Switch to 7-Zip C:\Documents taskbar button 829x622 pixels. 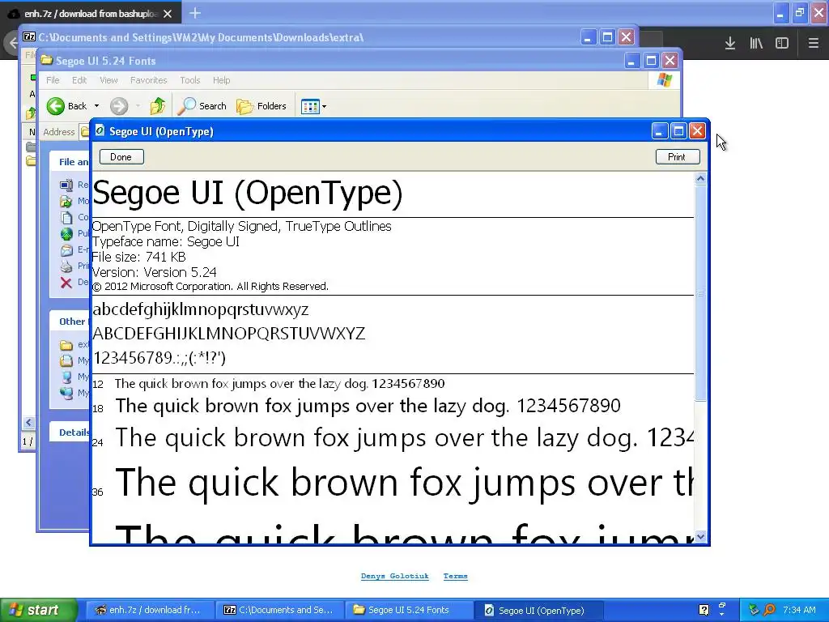(278, 611)
